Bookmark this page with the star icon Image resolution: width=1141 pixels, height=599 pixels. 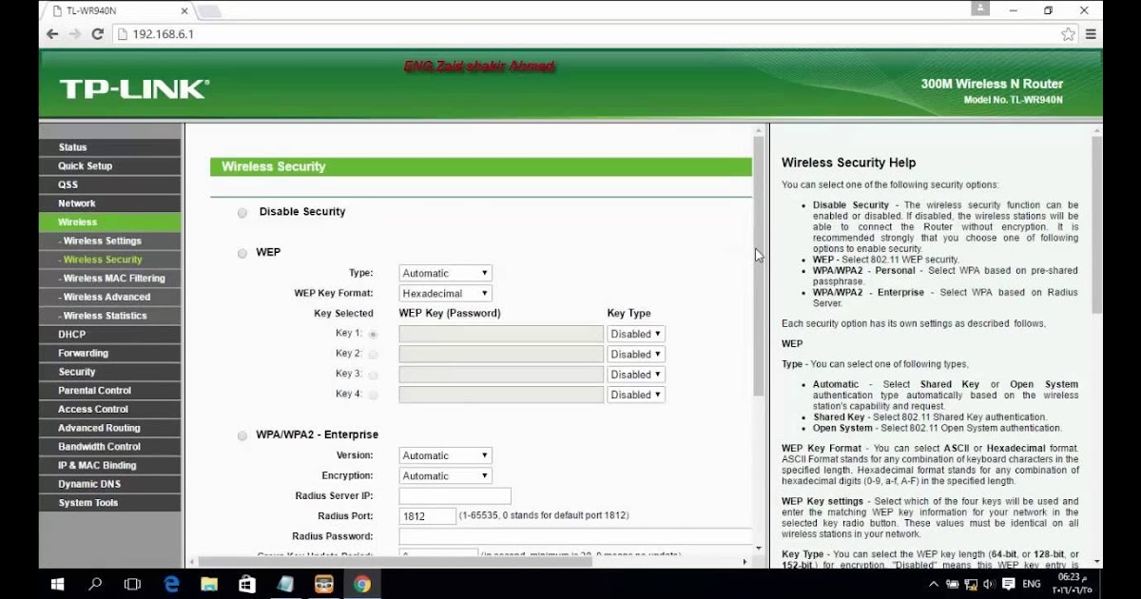pyautogui.click(x=1068, y=33)
